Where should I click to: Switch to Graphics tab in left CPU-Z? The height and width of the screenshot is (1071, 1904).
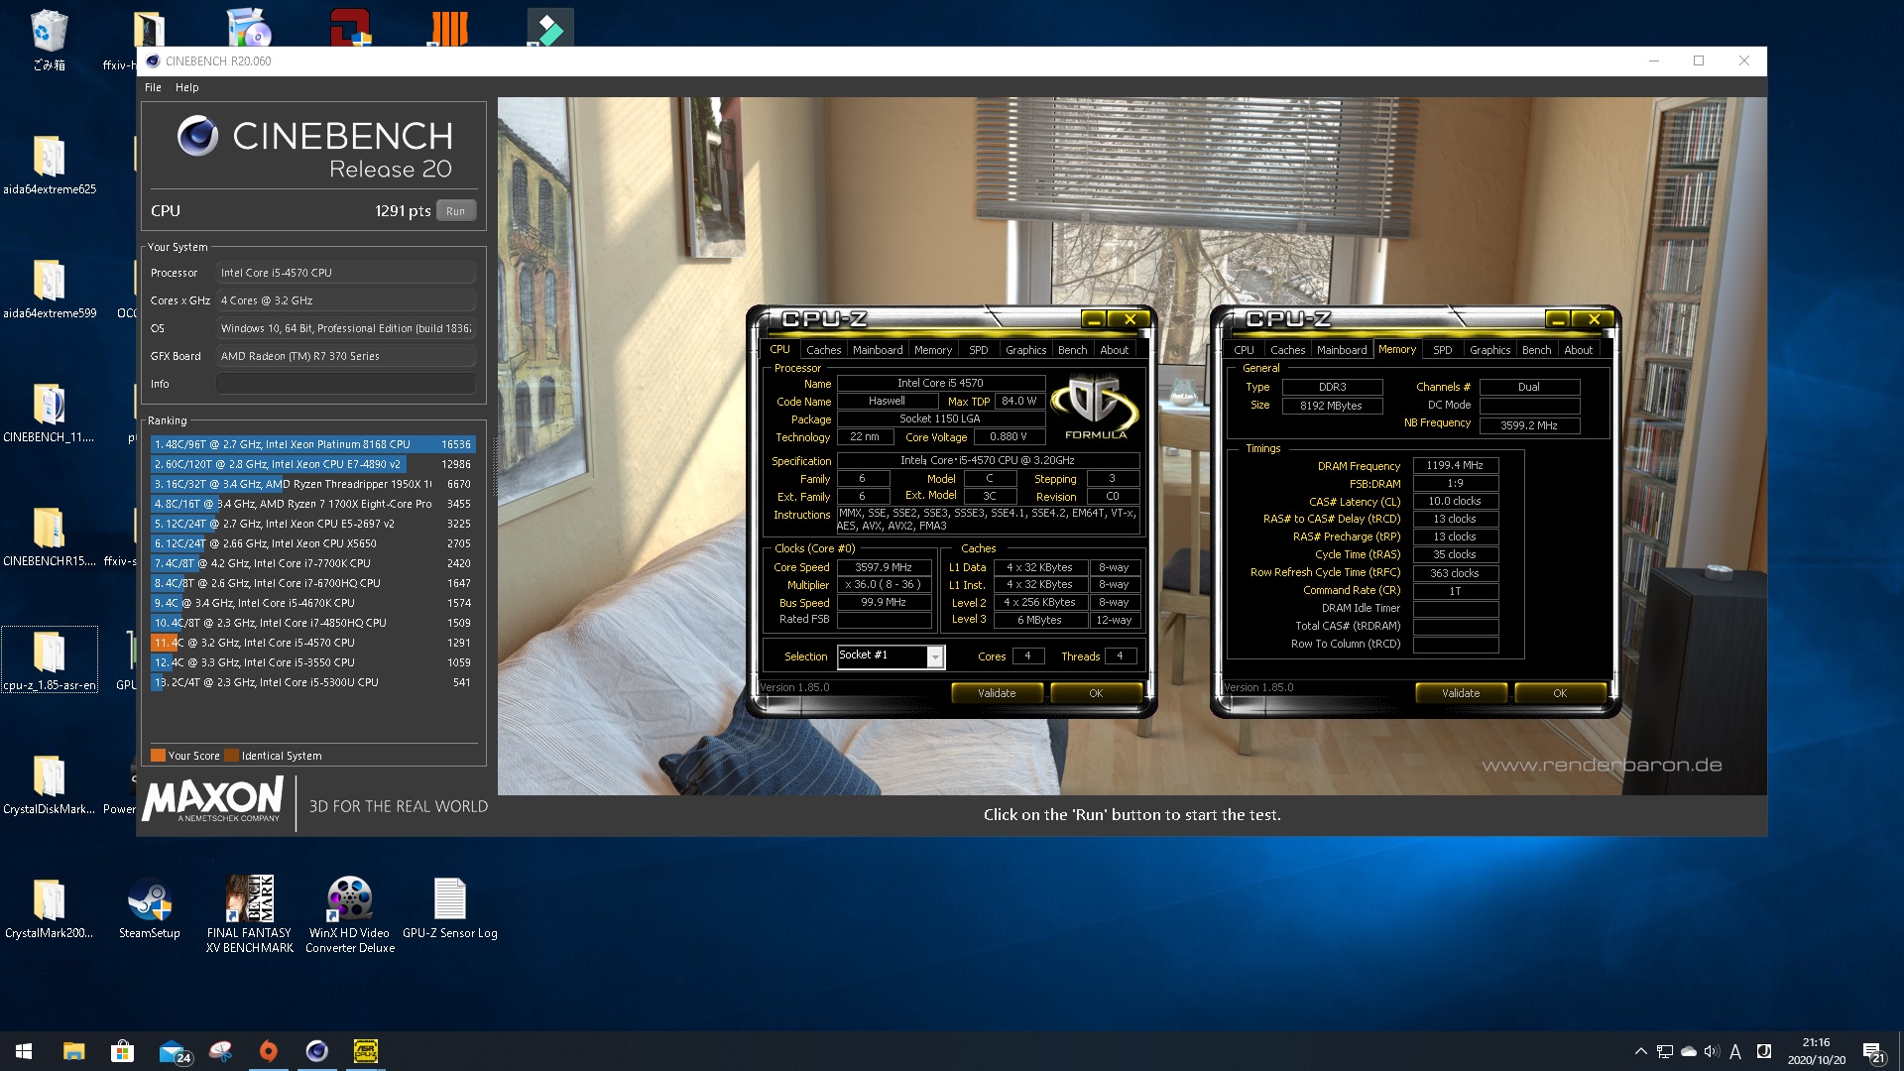point(1026,350)
